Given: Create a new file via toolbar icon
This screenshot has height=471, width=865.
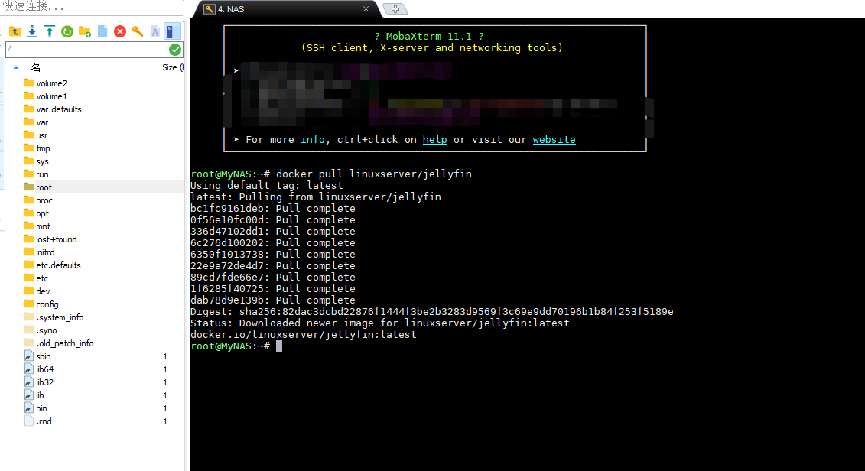Looking at the screenshot, I should click(x=102, y=31).
